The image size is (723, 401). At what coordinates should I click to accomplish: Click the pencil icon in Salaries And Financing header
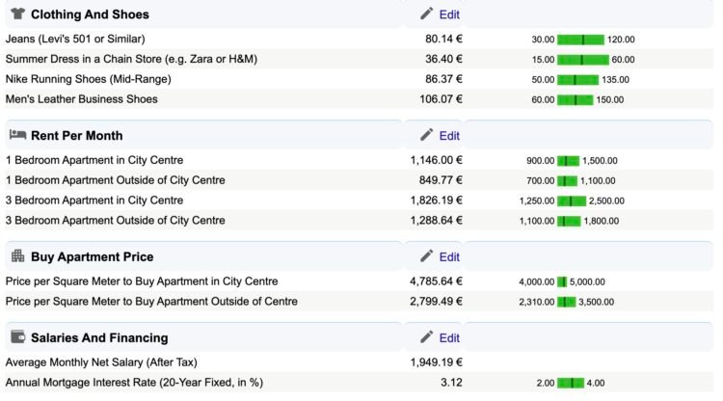click(x=427, y=337)
